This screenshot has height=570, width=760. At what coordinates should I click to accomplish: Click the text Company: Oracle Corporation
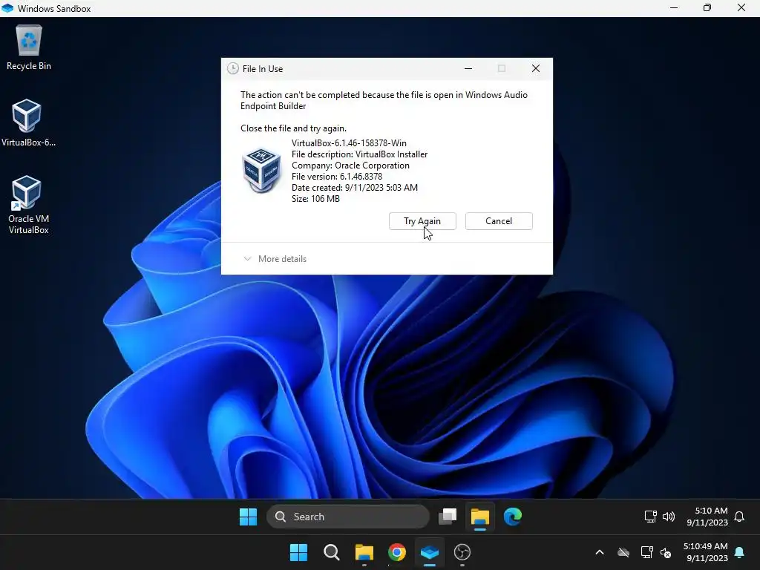(x=350, y=166)
